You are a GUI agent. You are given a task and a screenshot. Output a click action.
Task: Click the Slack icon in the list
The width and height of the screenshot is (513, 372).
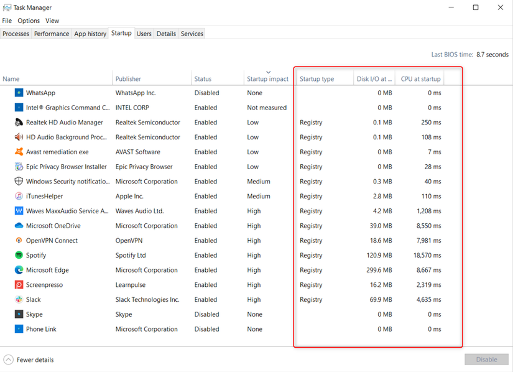click(18, 299)
